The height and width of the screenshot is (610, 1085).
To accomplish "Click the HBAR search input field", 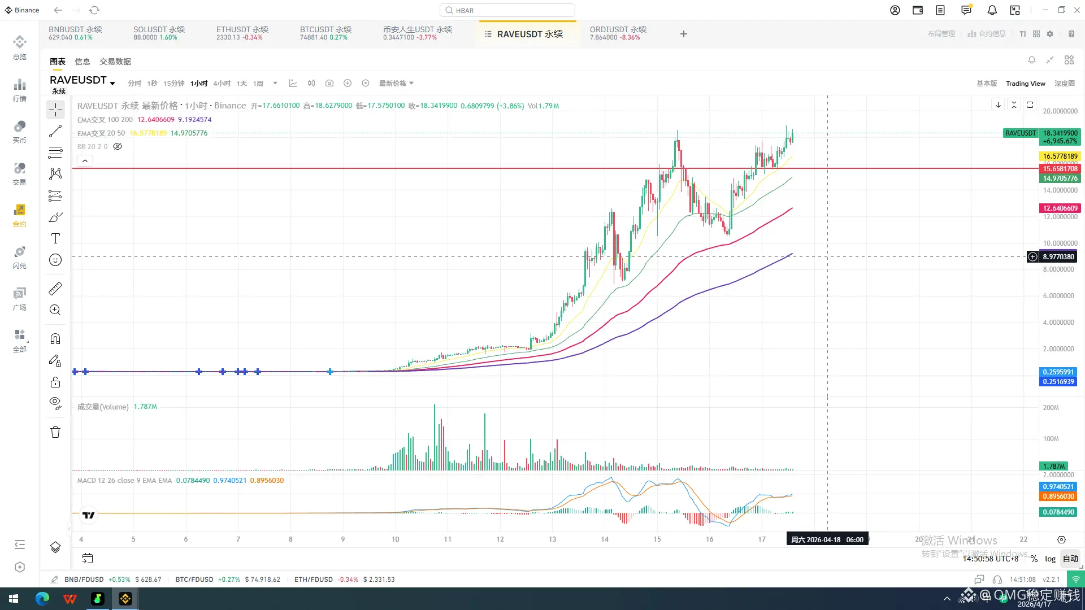I will click(507, 10).
